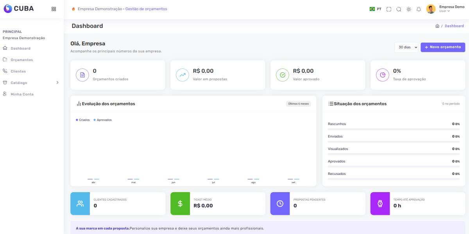Toggle the sidebar grid icon
This screenshot has height=234, width=469.
point(54,9)
